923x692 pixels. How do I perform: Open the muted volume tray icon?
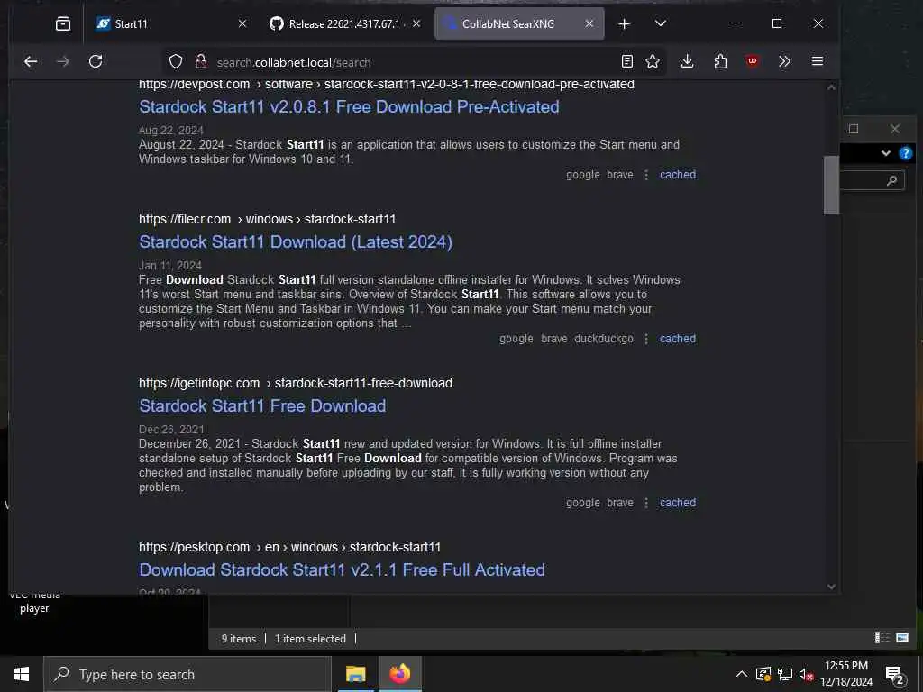pyautogui.click(x=806, y=674)
